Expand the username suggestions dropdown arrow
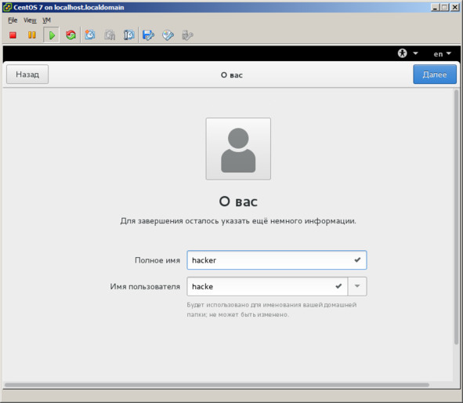 [357, 286]
